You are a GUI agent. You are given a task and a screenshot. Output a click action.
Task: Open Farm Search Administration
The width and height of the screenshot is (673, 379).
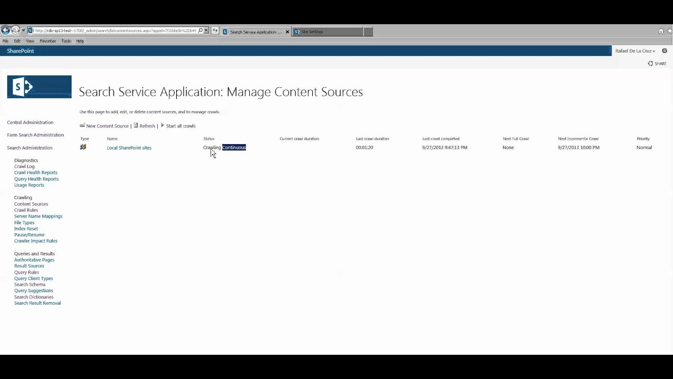click(35, 135)
